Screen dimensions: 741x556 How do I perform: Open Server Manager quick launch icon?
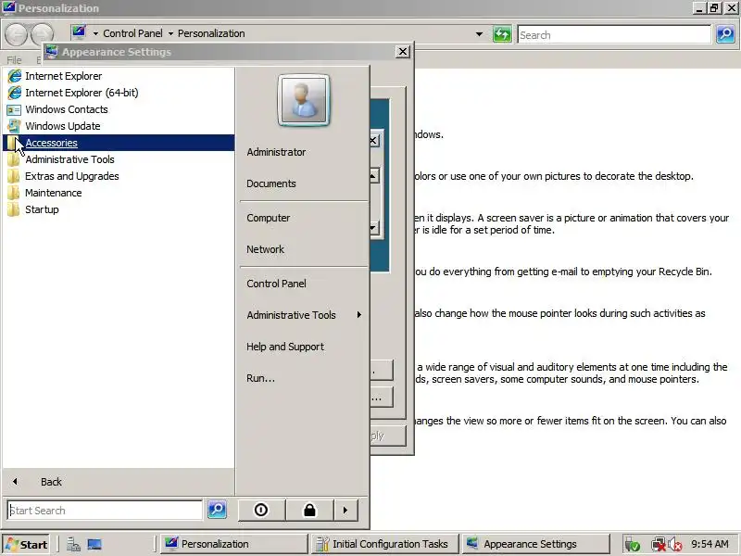(73, 545)
